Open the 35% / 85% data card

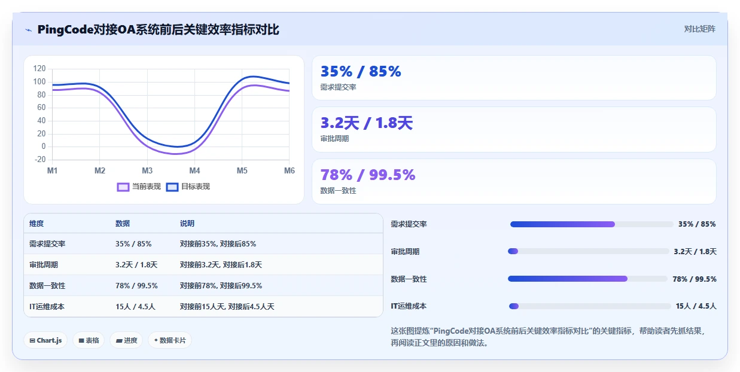[x=514, y=78]
